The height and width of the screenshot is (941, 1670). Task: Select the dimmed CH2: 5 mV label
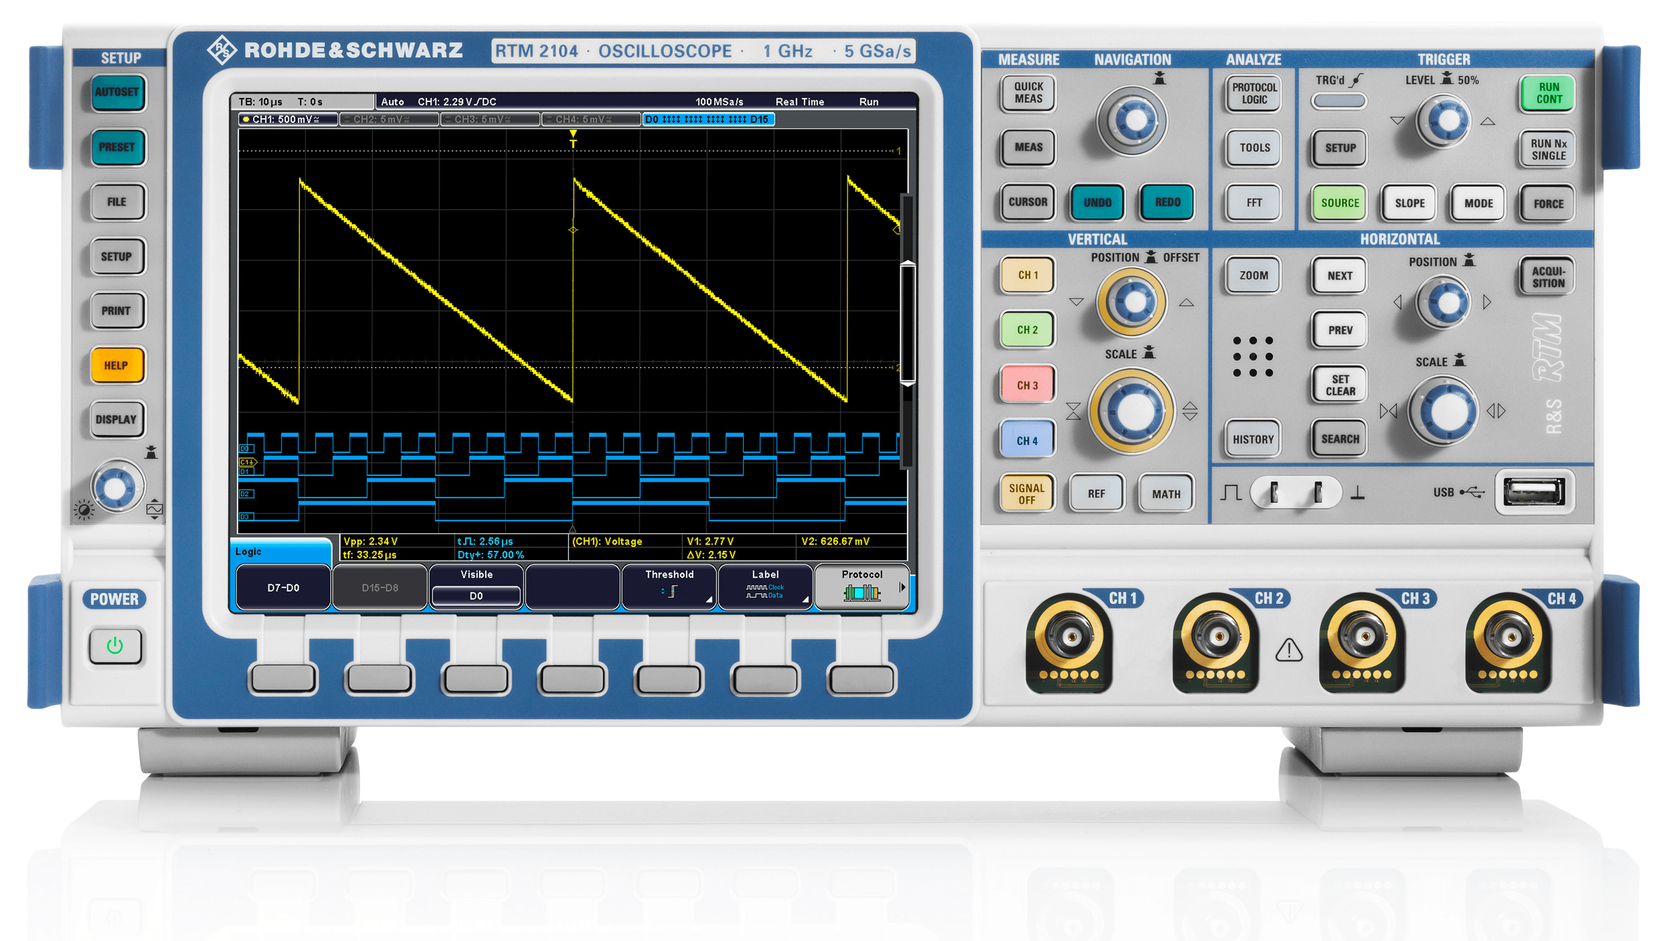[389, 120]
